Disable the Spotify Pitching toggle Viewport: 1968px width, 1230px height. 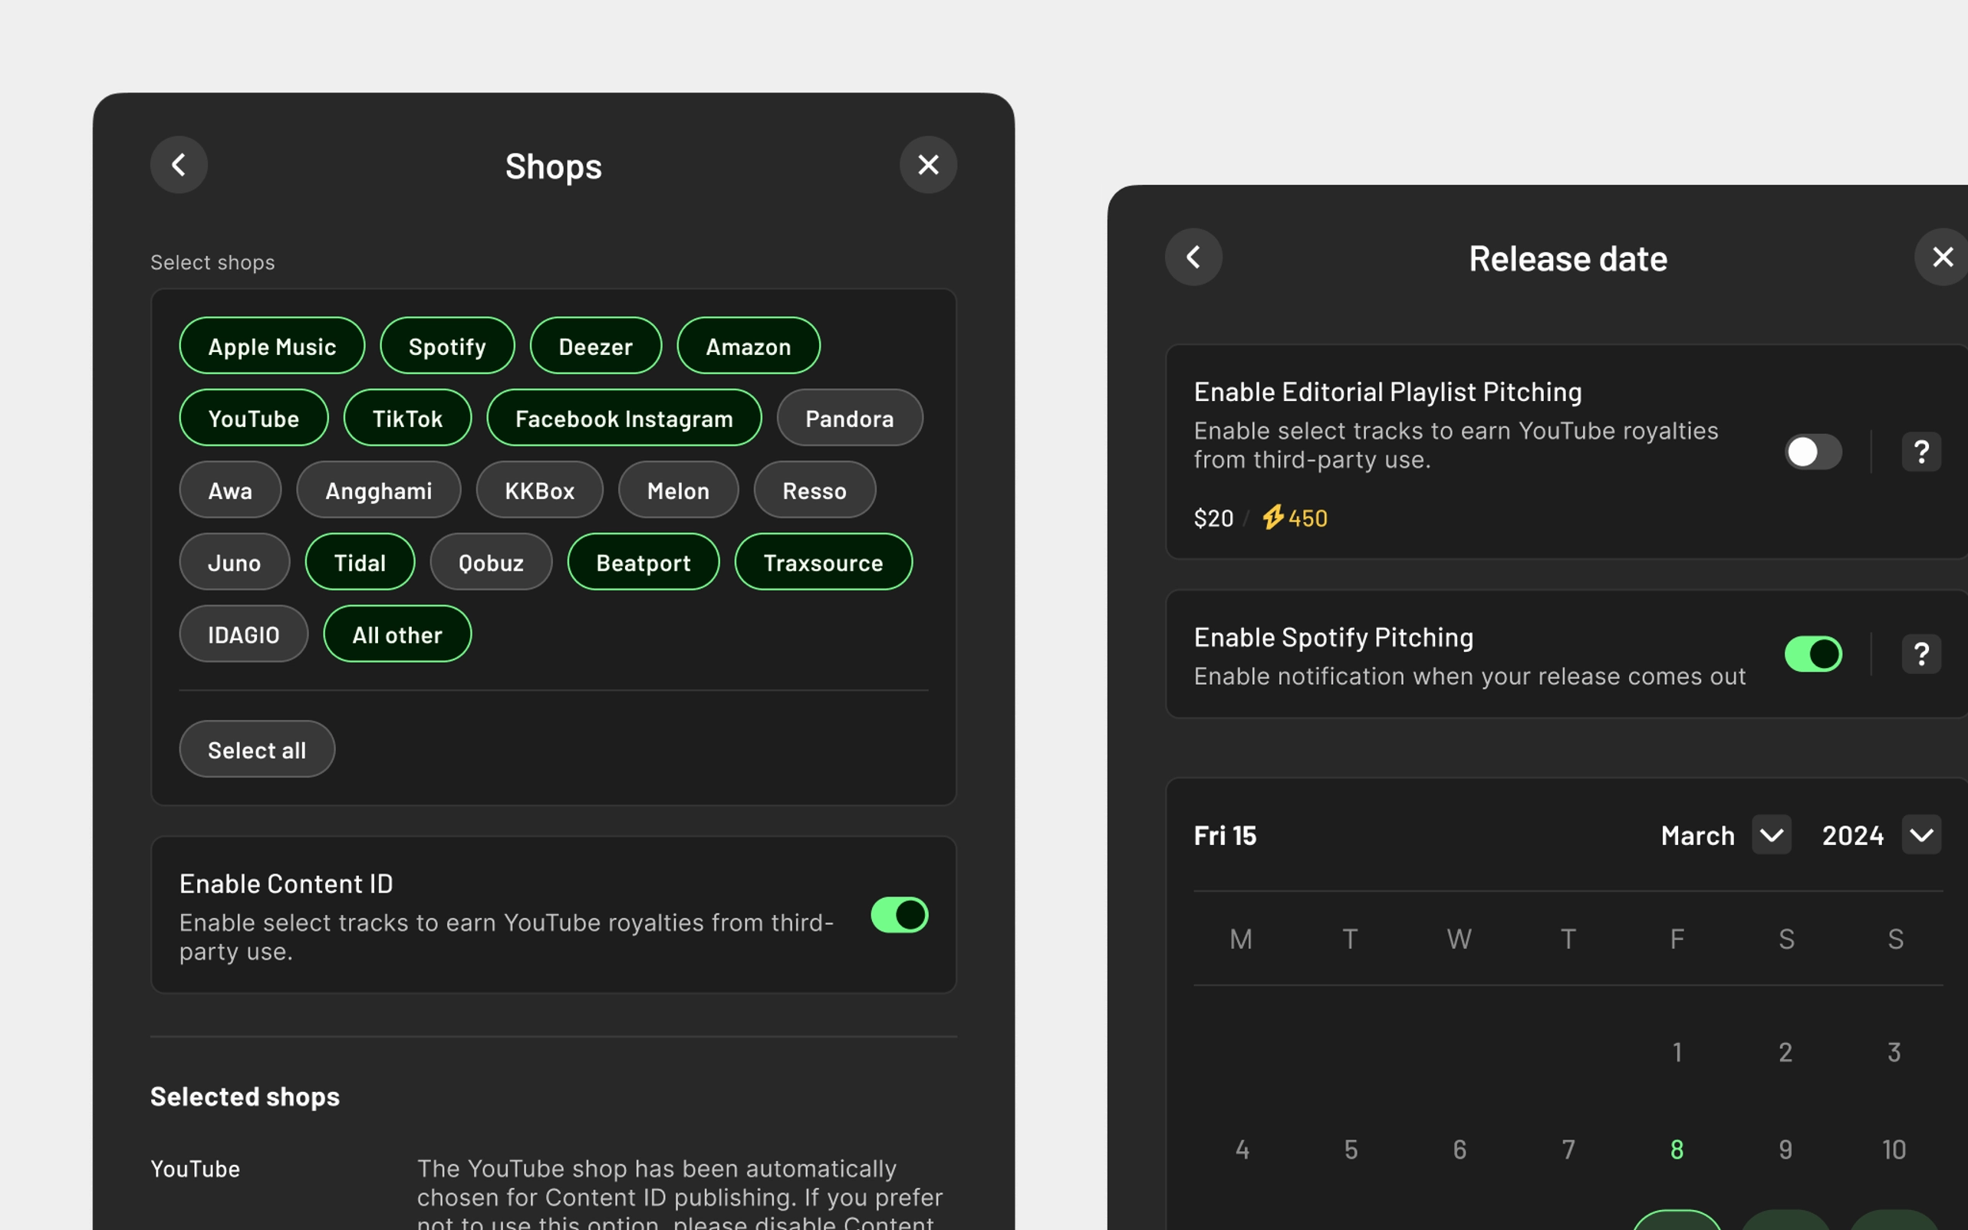tap(1812, 654)
